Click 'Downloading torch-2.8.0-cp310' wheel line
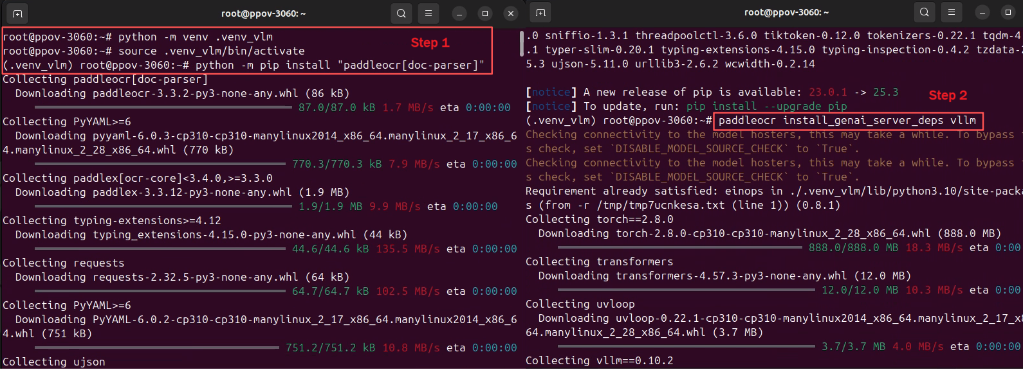The width and height of the screenshot is (1023, 370). [x=770, y=233]
